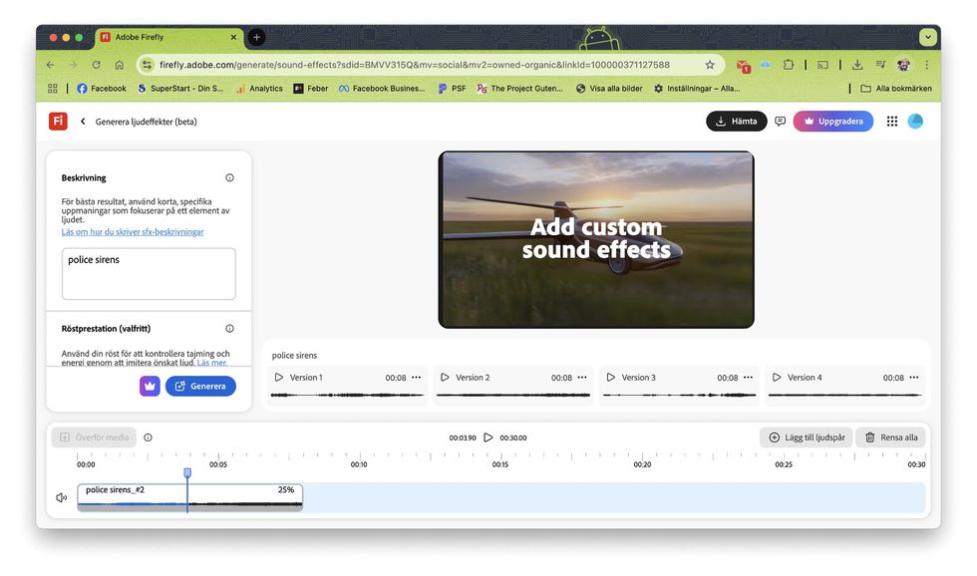Open the feedback comment icon
This screenshot has height=576, width=977.
tap(781, 121)
